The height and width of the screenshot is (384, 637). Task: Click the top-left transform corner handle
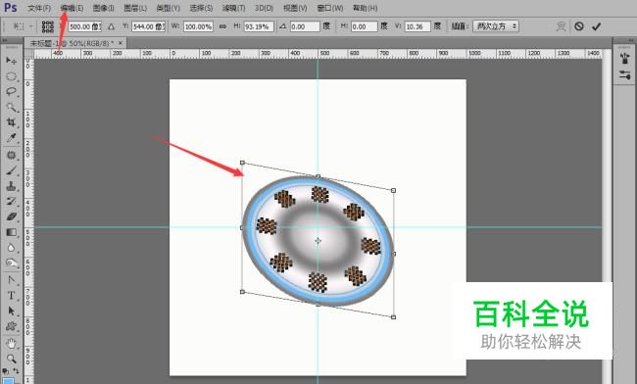pyautogui.click(x=242, y=163)
